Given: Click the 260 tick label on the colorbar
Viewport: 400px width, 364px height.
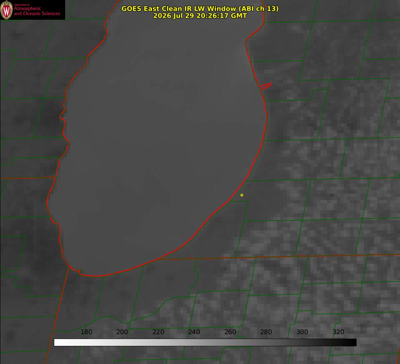Looking at the screenshot, I should coord(230,332).
